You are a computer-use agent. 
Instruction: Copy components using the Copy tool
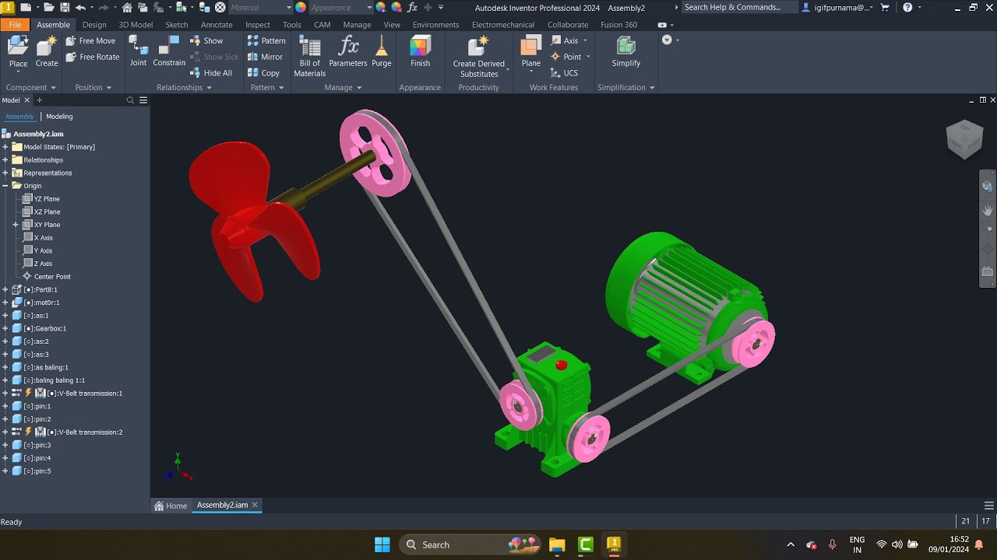pyautogui.click(x=263, y=73)
